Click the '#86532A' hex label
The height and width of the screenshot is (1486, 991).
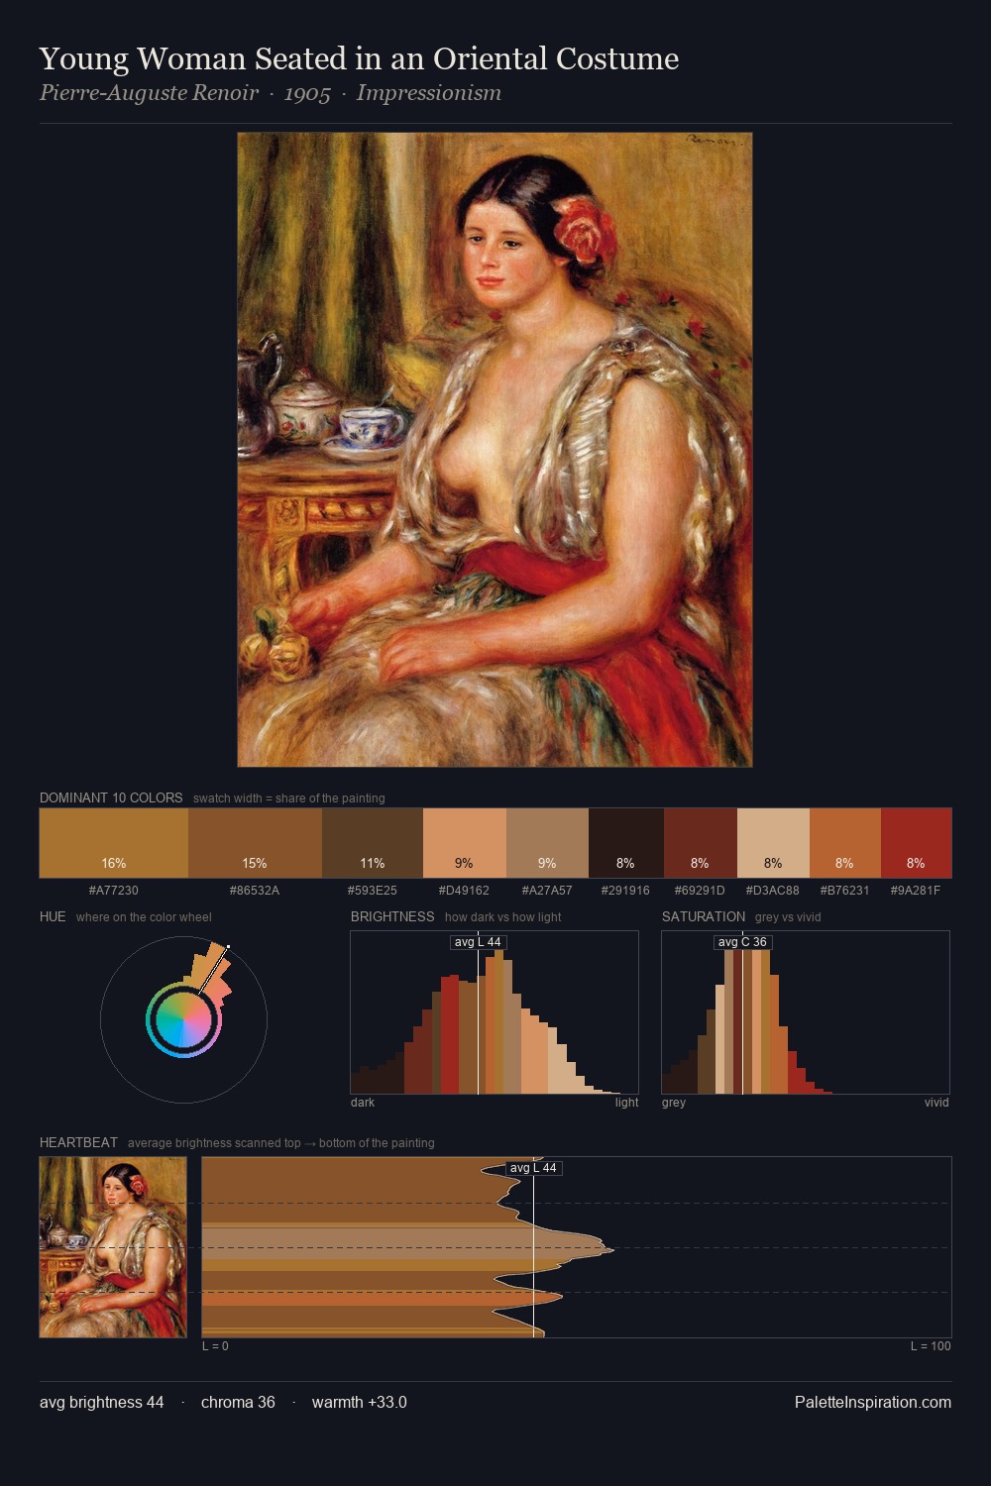click(255, 890)
